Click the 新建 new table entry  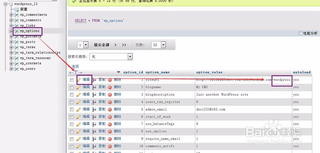tap(24, 9)
